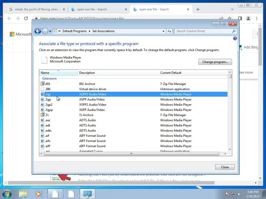
Task: Click the .3g2 file type icon
Action: click(42, 94)
